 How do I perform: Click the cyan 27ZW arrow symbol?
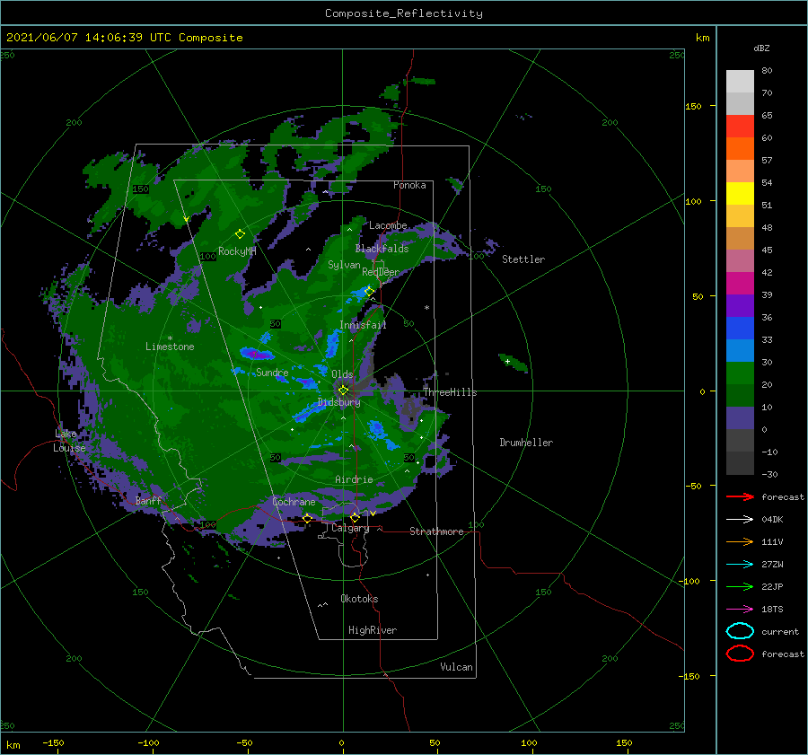coord(740,565)
